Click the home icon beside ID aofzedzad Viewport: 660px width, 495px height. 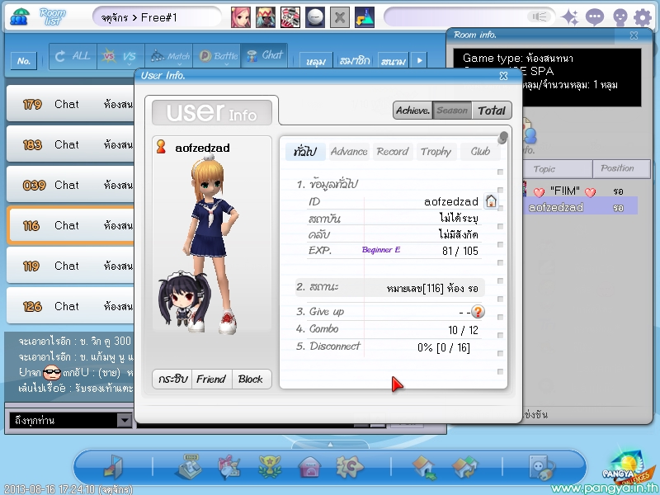(x=491, y=201)
